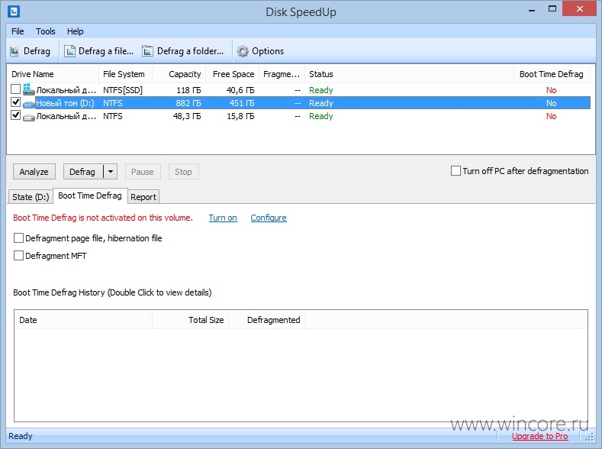The image size is (602, 449).
Task: Switch to the Report tab
Action: click(143, 197)
